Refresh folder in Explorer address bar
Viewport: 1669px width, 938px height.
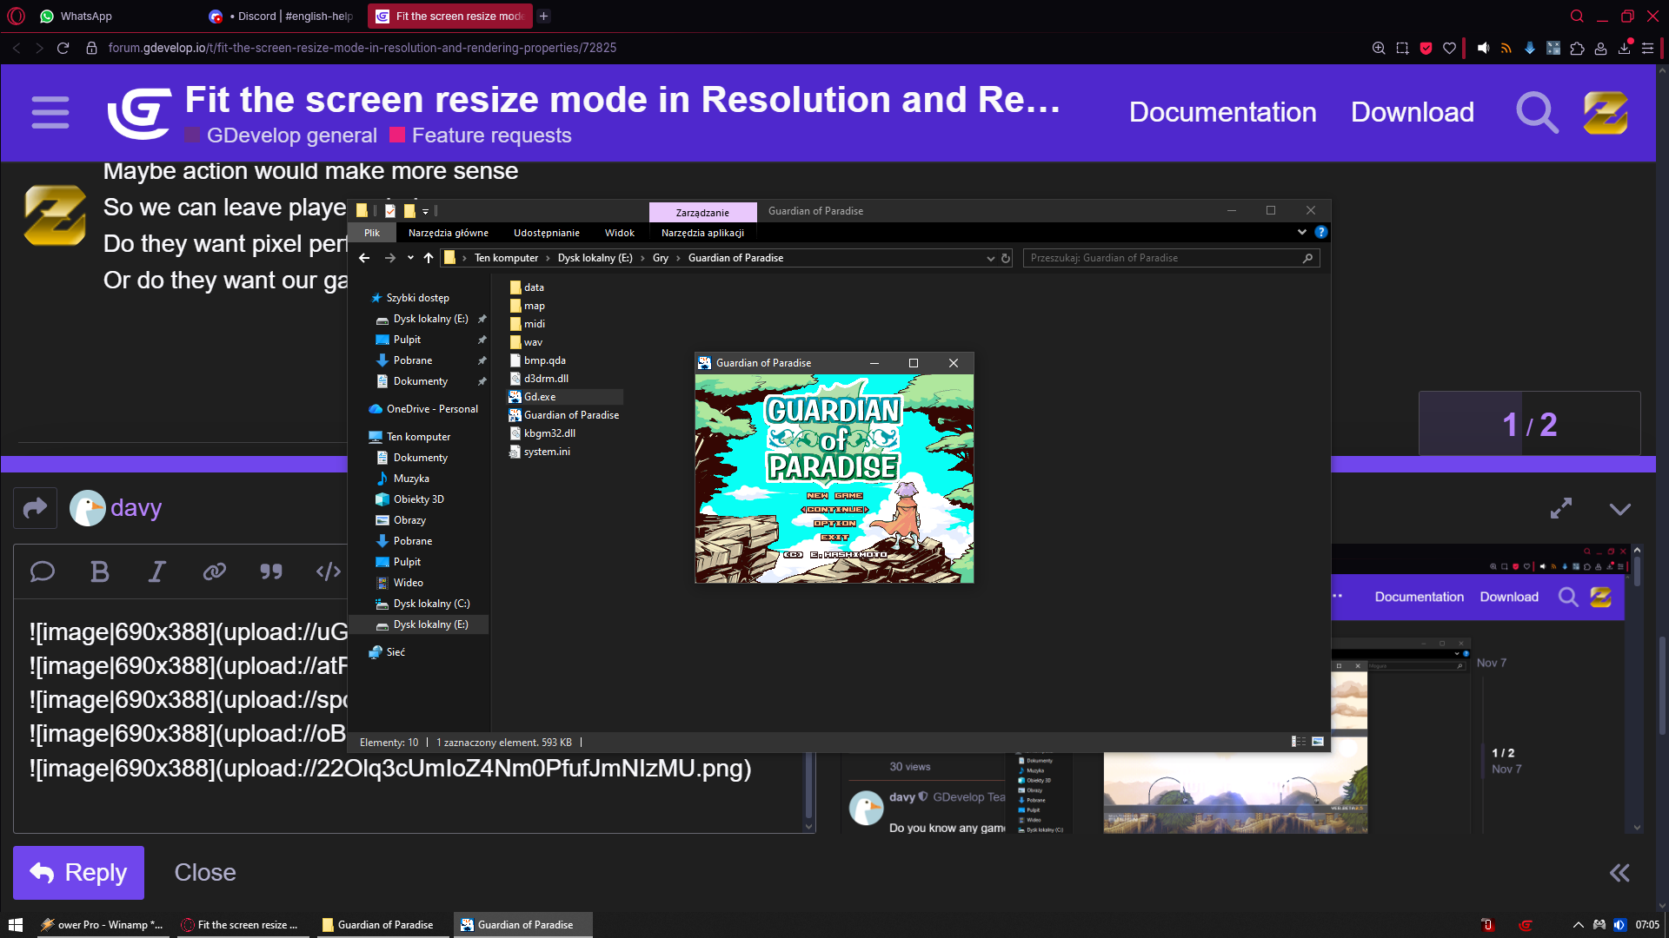tap(1006, 258)
